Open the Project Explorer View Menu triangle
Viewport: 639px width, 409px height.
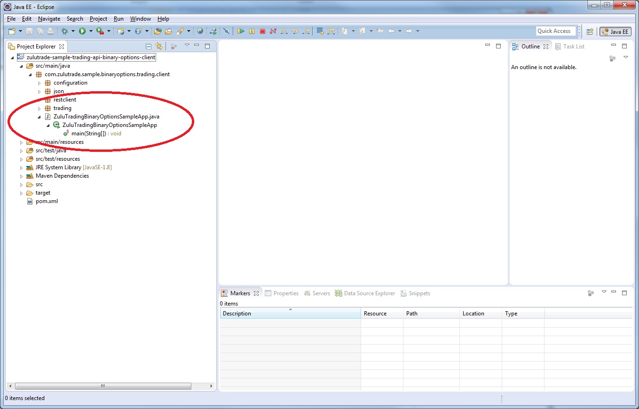[187, 46]
